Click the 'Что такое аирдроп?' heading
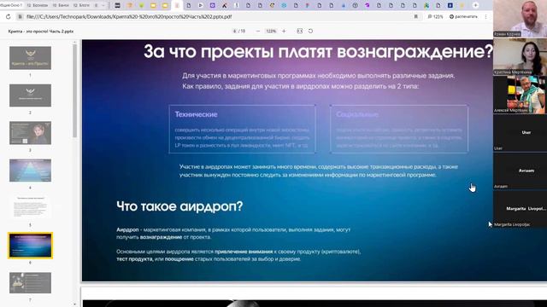 coord(179,206)
